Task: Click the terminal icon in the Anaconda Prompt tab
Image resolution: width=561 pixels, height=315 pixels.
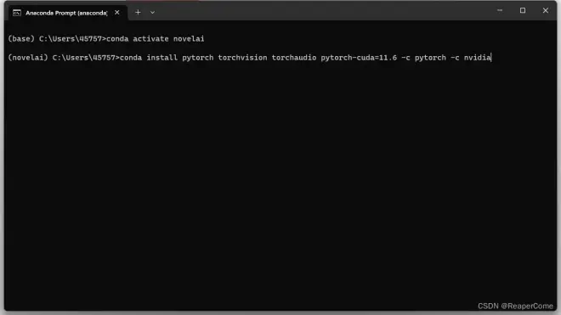Action: [x=17, y=13]
